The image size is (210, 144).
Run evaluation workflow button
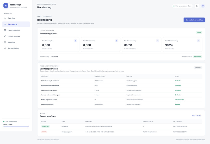tap(194, 20)
